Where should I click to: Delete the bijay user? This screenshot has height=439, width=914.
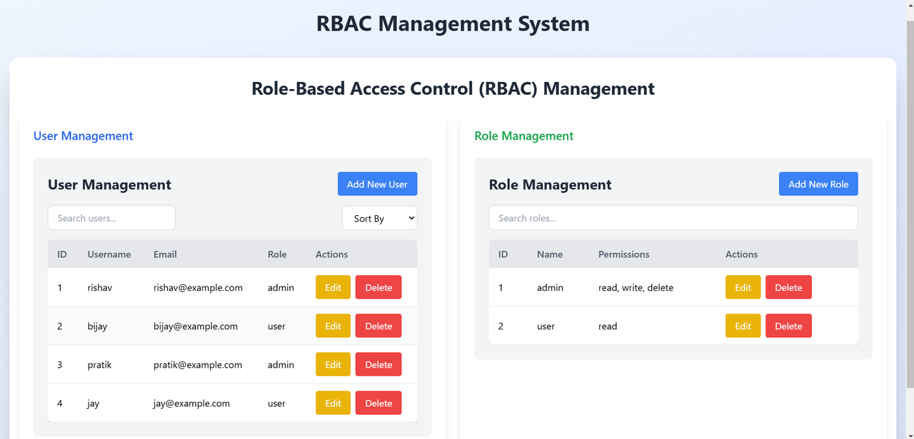(x=378, y=326)
